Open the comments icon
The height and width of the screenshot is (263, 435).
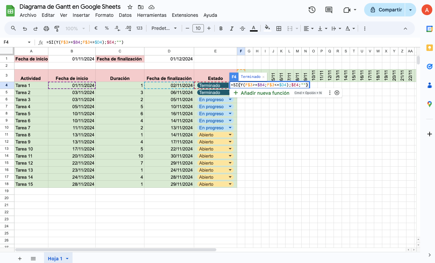tap(329, 10)
